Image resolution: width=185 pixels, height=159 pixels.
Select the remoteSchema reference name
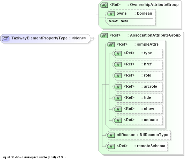(151, 146)
